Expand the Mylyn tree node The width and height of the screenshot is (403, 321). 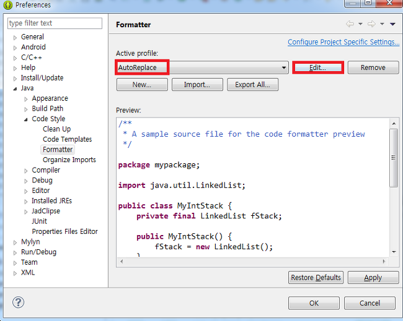15,242
